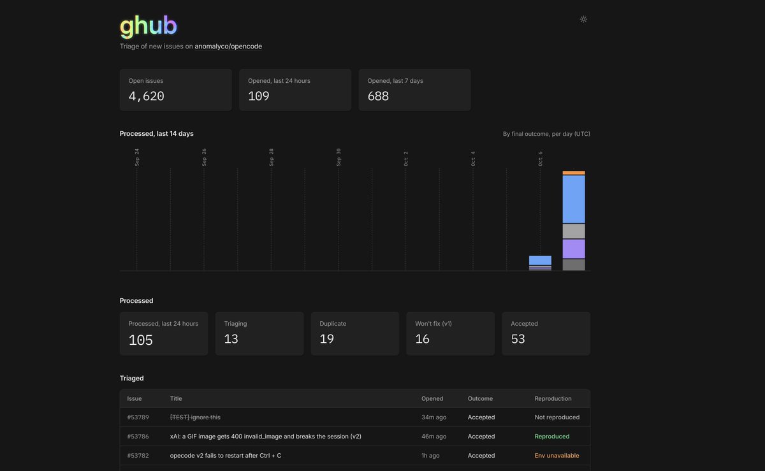The height and width of the screenshot is (471, 765).
Task: Toggle the light/dark theme sun icon
Action: [x=583, y=19]
